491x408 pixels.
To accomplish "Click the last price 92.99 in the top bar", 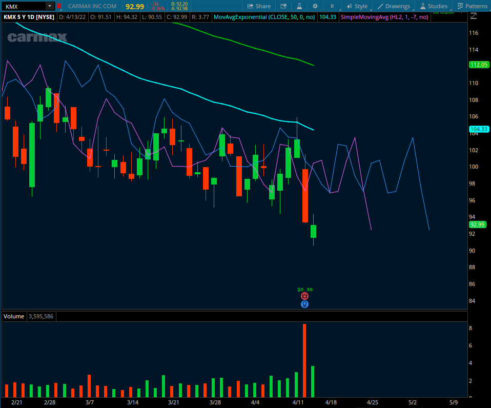I will tap(135, 7).
